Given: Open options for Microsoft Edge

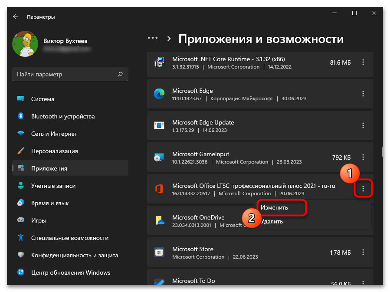Looking at the screenshot, I should click(363, 94).
